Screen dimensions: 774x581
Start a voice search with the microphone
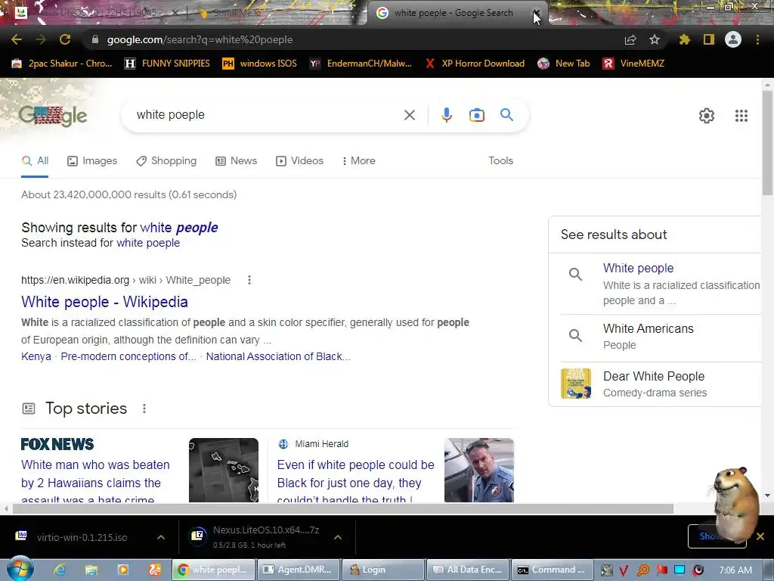click(x=446, y=115)
